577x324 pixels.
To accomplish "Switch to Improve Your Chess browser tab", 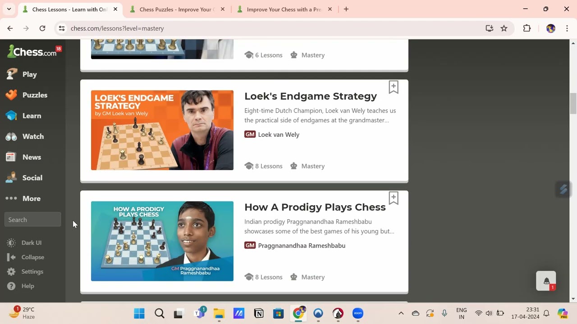I will pos(284,9).
